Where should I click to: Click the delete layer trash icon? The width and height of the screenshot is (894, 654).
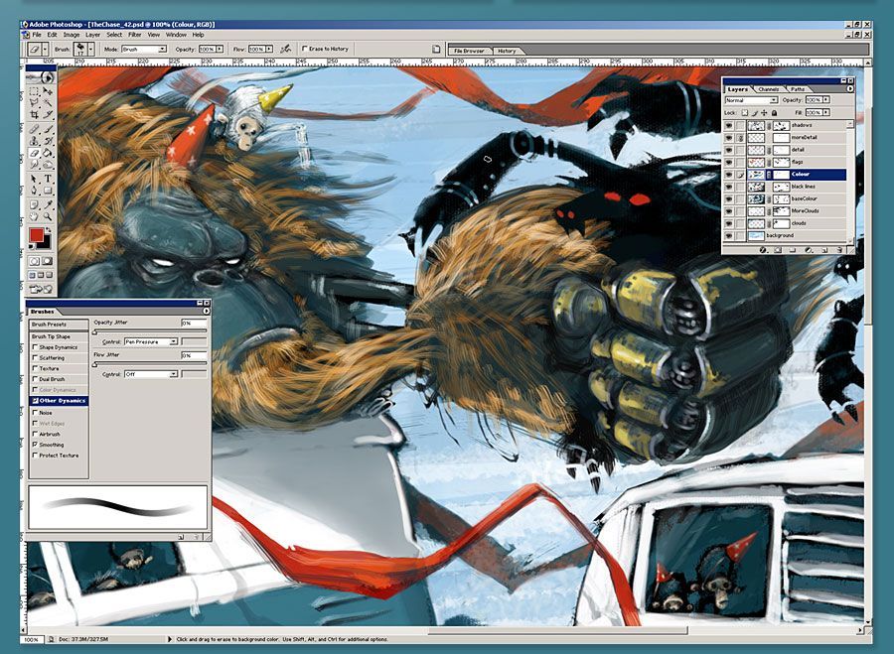839,250
